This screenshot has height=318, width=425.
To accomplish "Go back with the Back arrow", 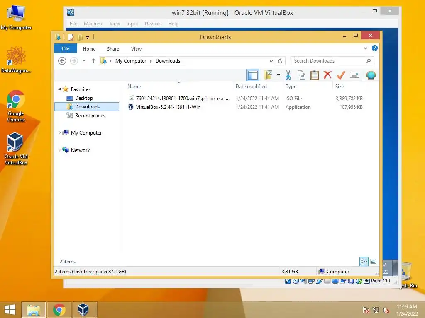I will click(x=62, y=61).
